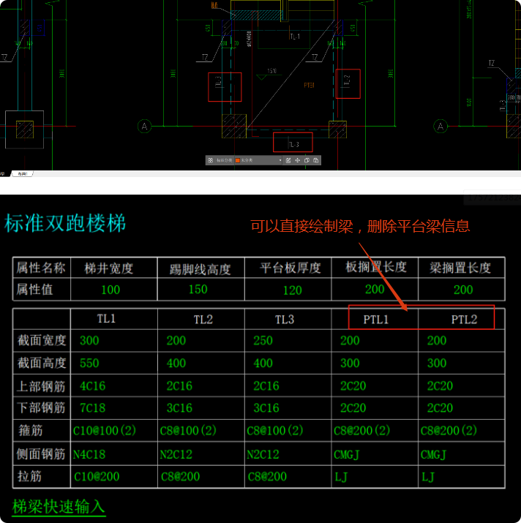Edit TL1 侧面钢筋 value N4C18
The width and height of the screenshot is (521, 523).
coord(89,454)
